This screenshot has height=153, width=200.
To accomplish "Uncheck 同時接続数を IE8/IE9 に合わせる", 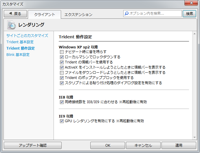I will 62,102.
